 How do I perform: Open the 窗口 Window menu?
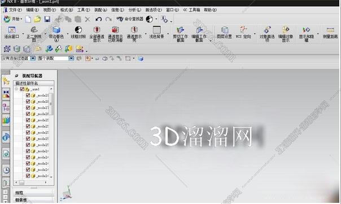[x=172, y=10]
